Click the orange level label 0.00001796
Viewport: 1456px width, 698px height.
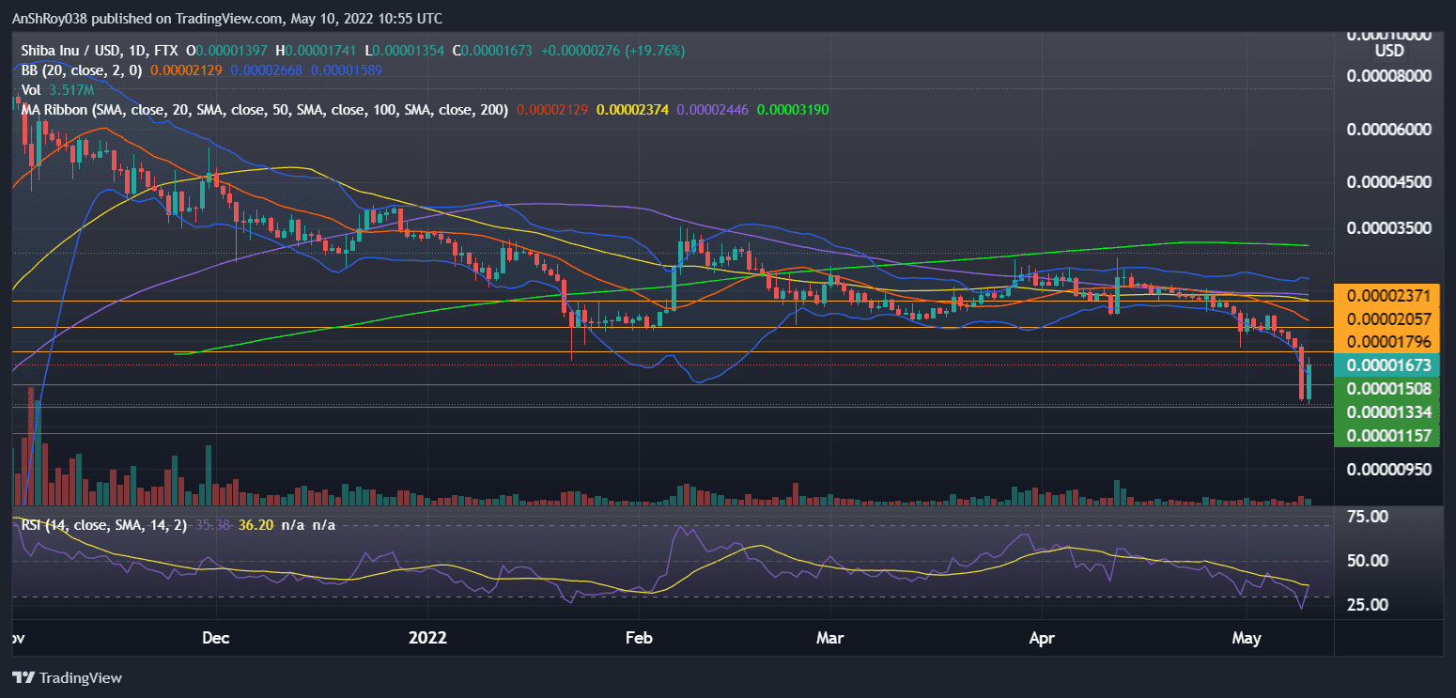(x=1387, y=341)
